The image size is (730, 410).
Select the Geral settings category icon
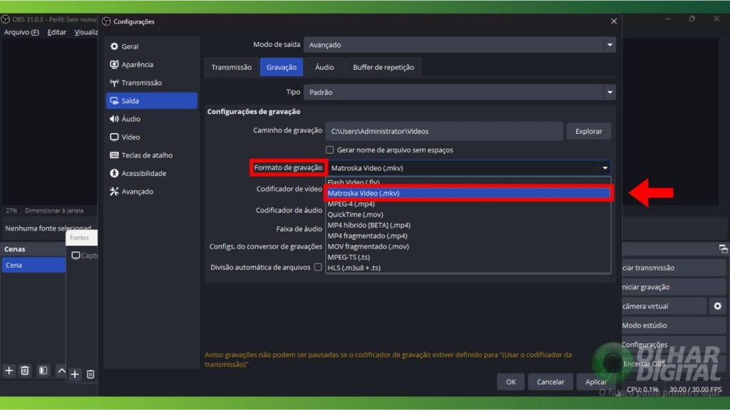[114, 46]
